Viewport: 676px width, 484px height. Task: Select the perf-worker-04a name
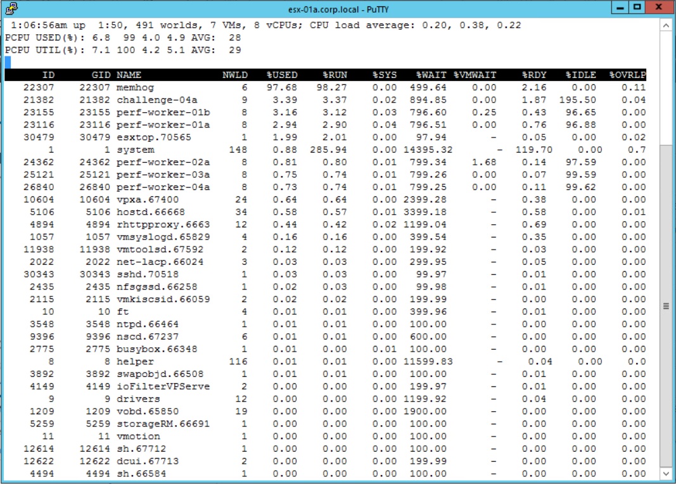pos(163,188)
